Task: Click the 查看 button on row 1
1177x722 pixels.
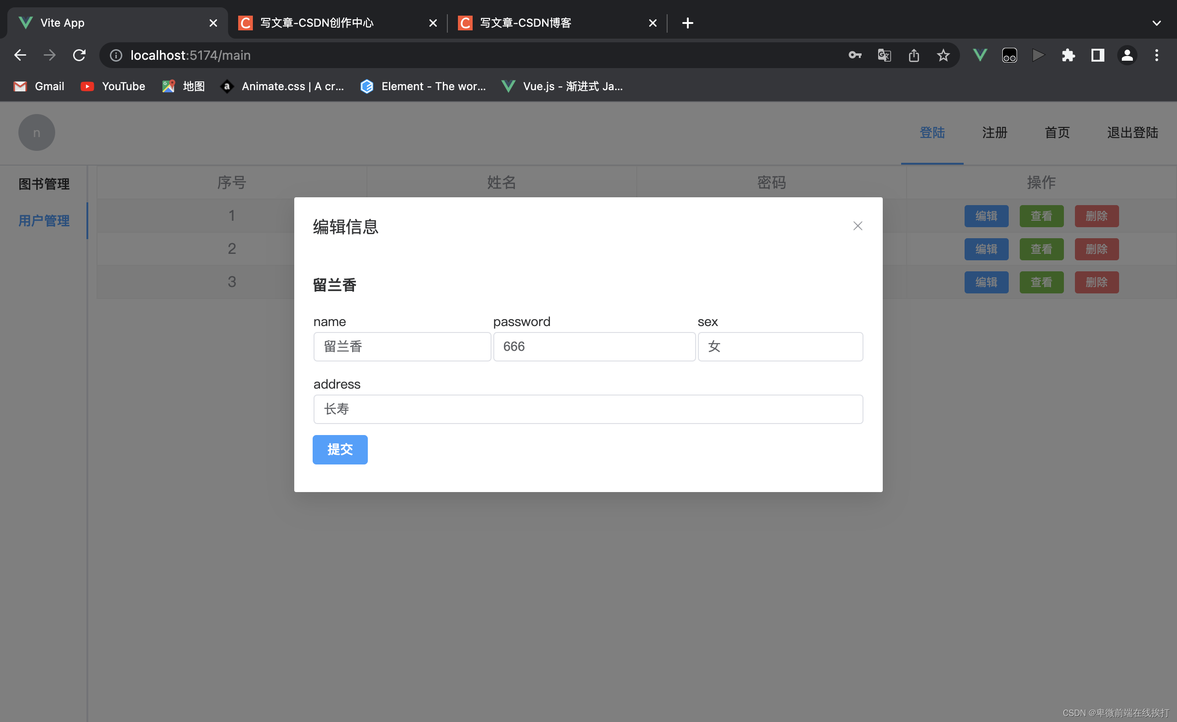Action: click(1041, 215)
